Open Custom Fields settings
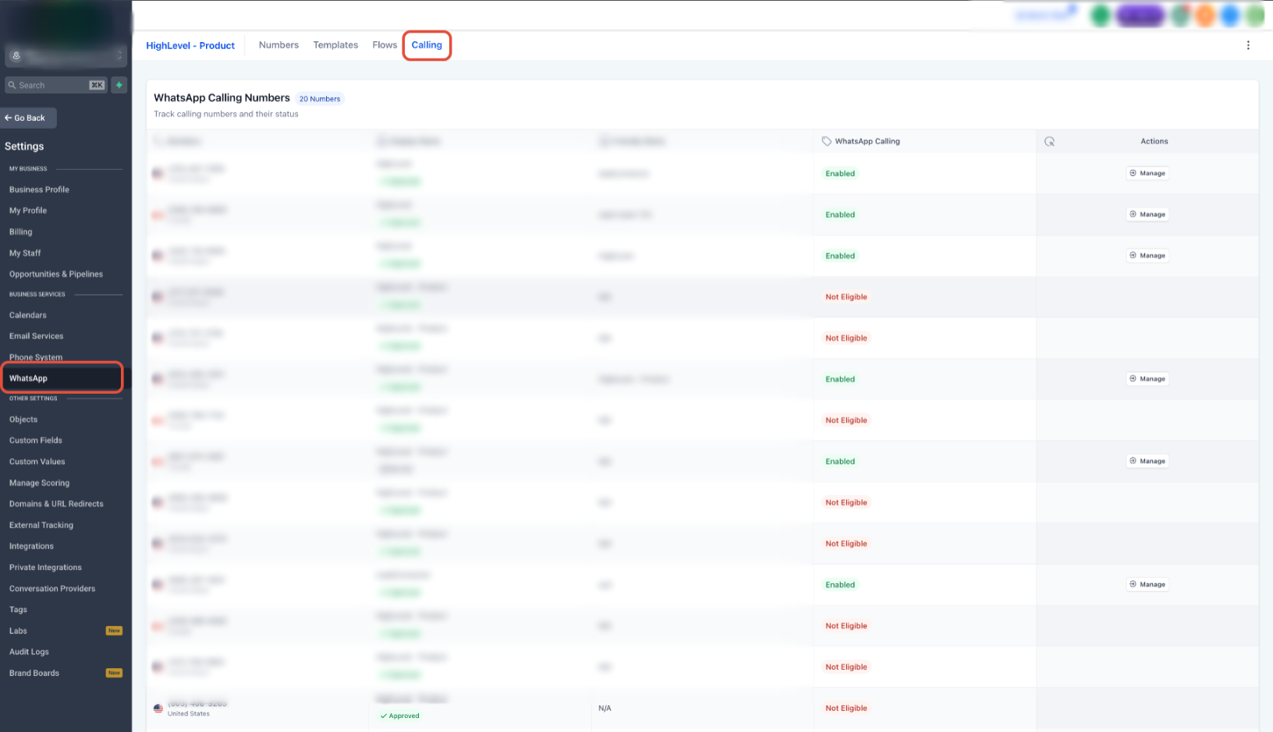The height and width of the screenshot is (732, 1273). click(x=36, y=440)
